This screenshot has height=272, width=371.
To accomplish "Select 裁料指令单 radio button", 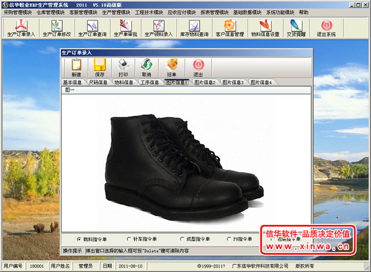I will point(79,239).
